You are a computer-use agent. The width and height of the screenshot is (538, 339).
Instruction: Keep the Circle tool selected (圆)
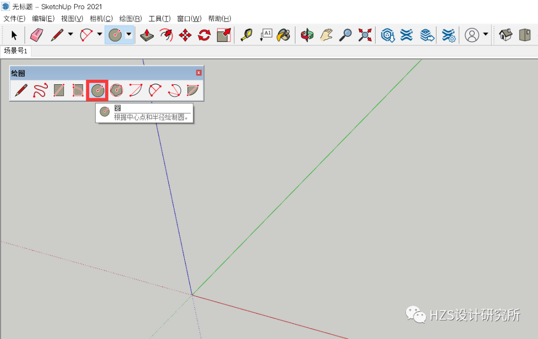97,90
